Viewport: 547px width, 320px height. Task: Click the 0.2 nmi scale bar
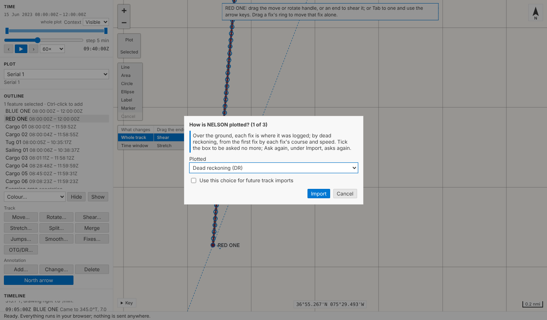[533, 304]
